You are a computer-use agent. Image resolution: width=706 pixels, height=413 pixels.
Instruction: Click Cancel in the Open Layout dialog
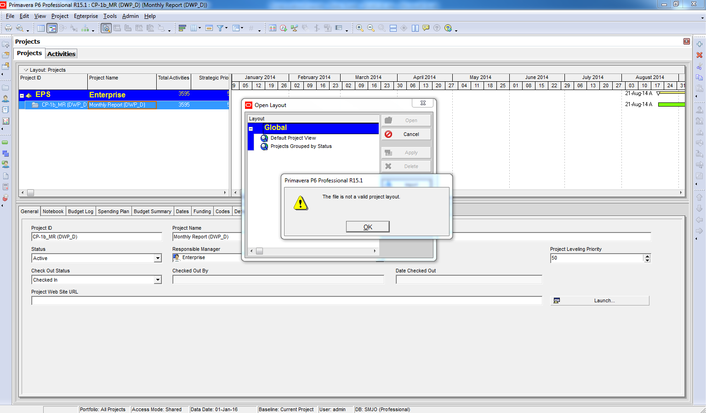click(406, 134)
